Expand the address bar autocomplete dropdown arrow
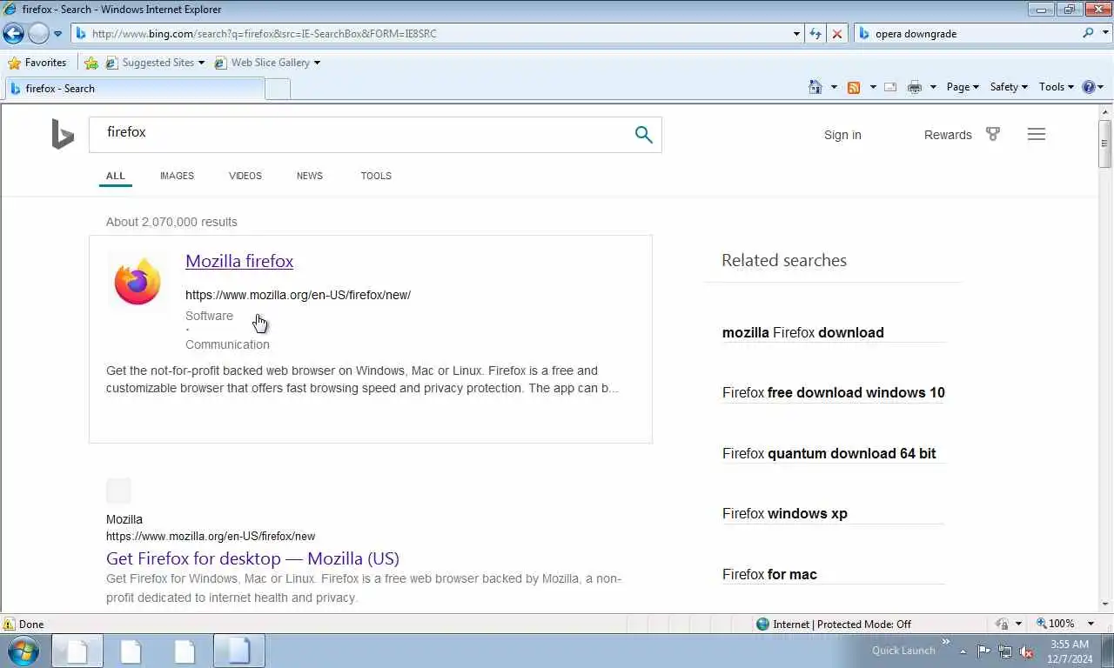Screen dimensions: 1114x668 796,34
